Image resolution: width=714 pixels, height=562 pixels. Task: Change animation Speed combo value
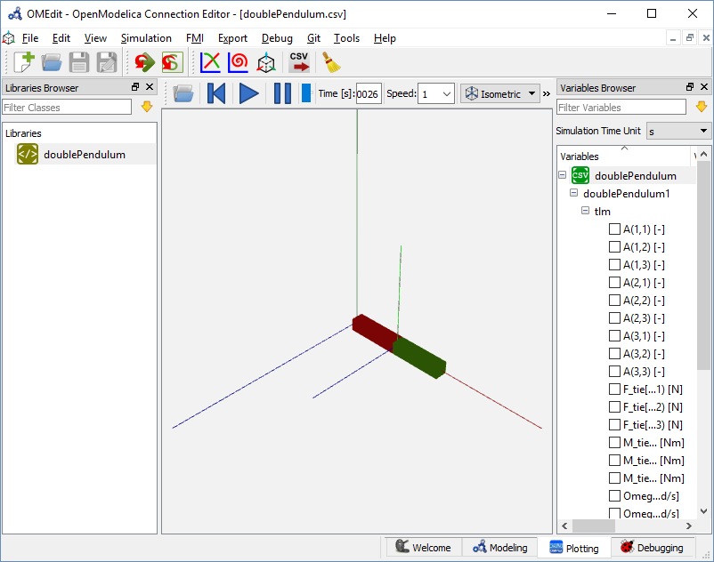tap(436, 92)
